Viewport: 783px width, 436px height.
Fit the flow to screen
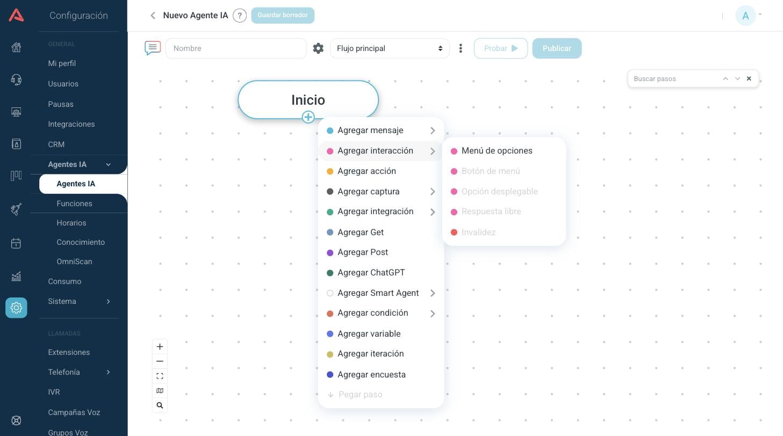160,376
